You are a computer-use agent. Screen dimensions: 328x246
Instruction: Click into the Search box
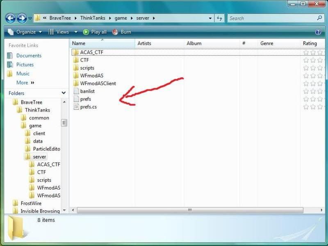tap(272, 18)
